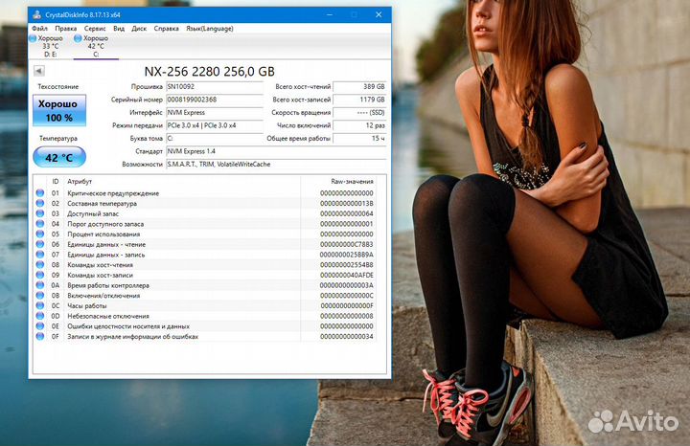The height and width of the screenshot is (446, 690).
Task: Click the 389 GB host reads value
Action: click(359, 87)
